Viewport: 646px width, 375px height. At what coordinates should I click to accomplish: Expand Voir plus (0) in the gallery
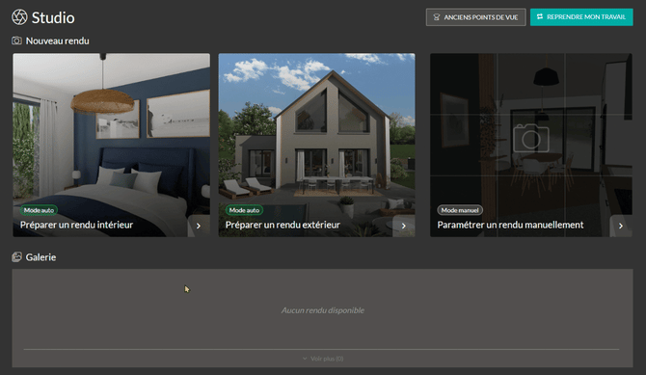[323, 359]
